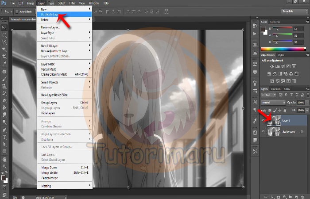The height and width of the screenshot is (199, 310).
Task: Expand the Layer Style submenu
Action: [65, 33]
